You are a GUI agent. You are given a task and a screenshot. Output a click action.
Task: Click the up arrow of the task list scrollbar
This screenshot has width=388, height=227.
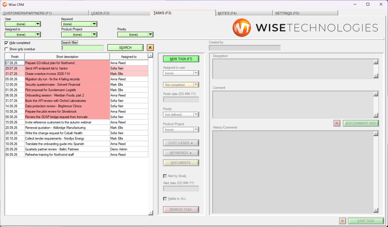151,56
